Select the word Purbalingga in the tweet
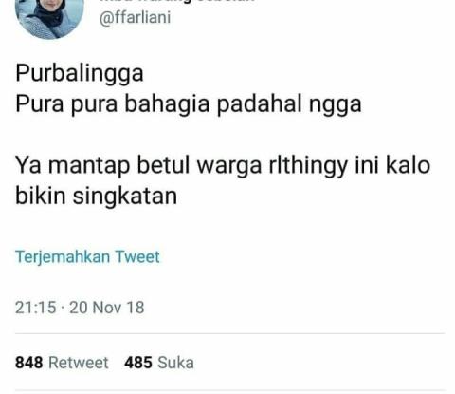 [x=80, y=74]
